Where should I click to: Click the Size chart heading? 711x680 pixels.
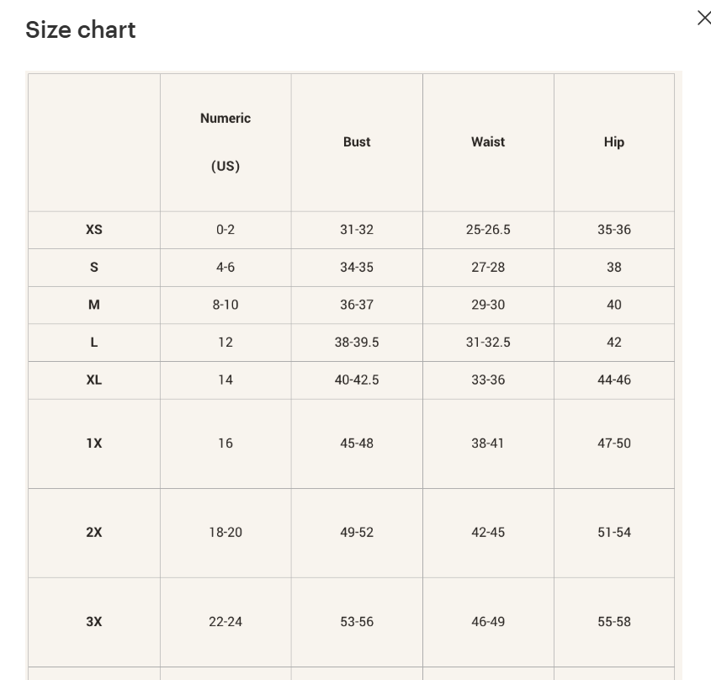[81, 30]
